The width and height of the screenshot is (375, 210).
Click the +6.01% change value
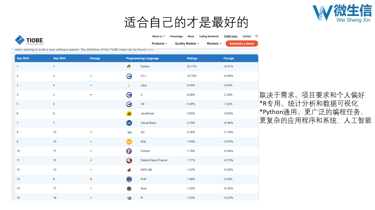(x=228, y=66)
